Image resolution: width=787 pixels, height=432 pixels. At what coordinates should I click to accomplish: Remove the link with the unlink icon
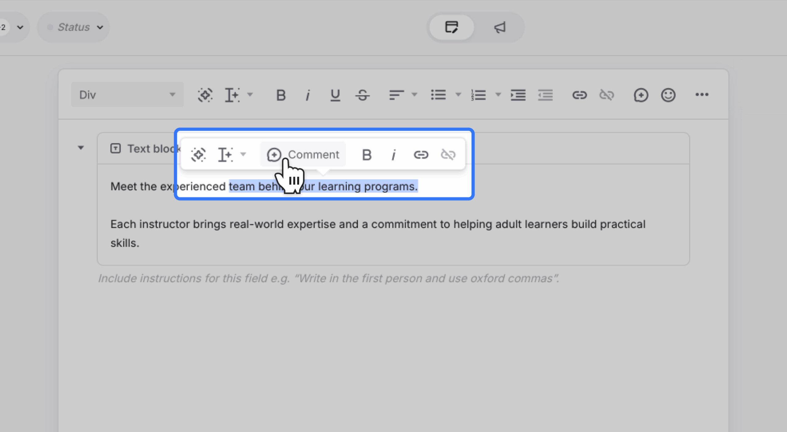click(x=607, y=95)
